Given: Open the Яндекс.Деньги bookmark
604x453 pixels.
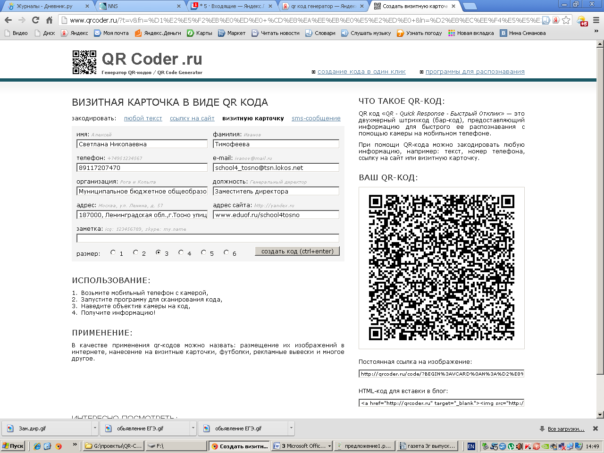Looking at the screenshot, I should 158,33.
